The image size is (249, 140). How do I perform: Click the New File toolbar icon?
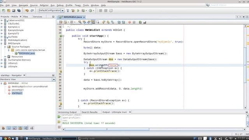click(4, 10)
